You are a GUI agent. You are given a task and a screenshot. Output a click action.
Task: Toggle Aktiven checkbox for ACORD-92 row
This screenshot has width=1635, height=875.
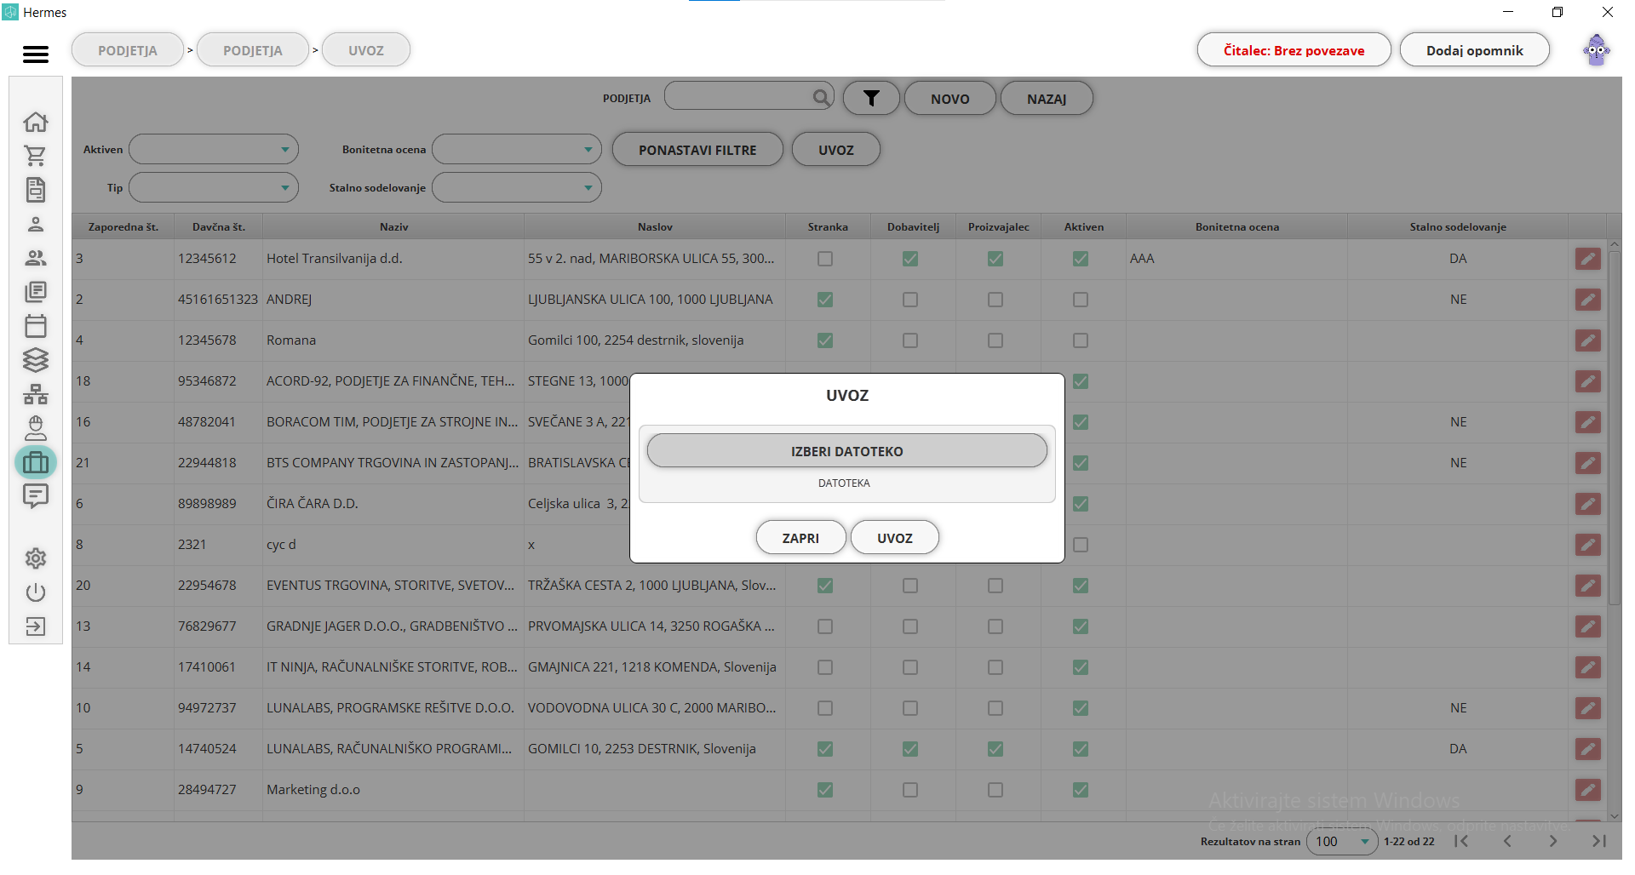(x=1081, y=381)
